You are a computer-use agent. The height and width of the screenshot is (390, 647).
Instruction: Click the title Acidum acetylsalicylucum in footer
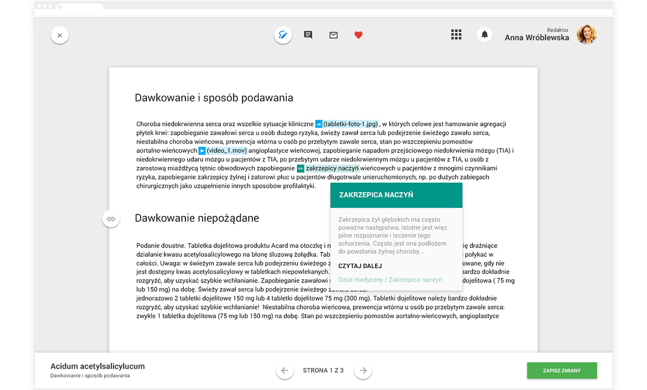98,366
